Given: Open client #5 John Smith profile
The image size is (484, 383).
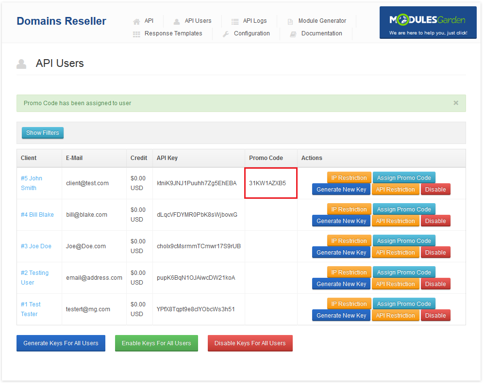Looking at the screenshot, I should [x=32, y=183].
